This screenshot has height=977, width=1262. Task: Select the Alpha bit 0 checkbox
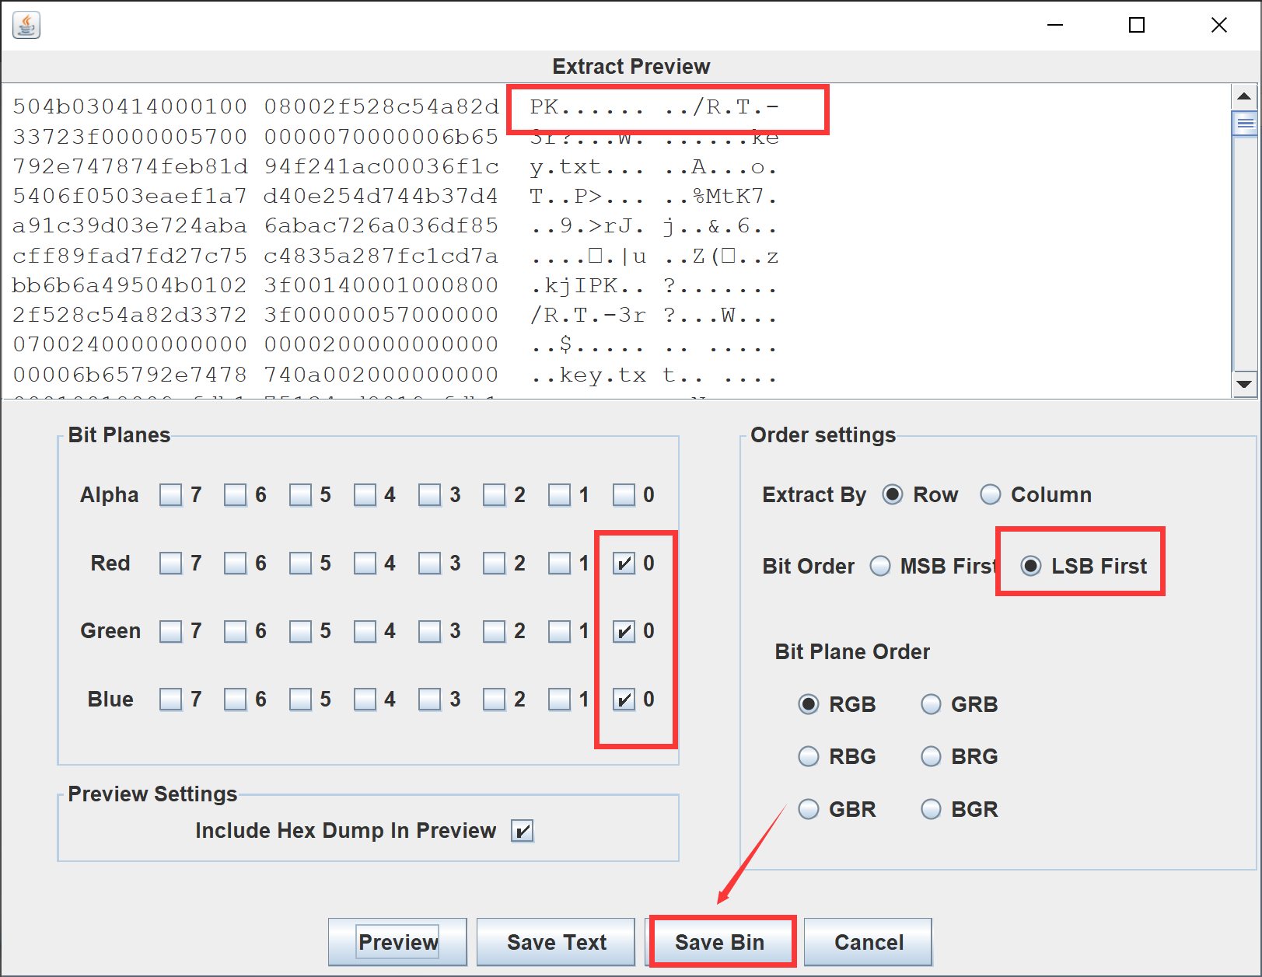tap(624, 495)
